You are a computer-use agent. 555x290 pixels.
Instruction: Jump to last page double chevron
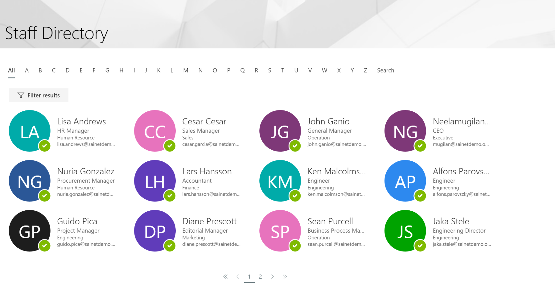[285, 276]
